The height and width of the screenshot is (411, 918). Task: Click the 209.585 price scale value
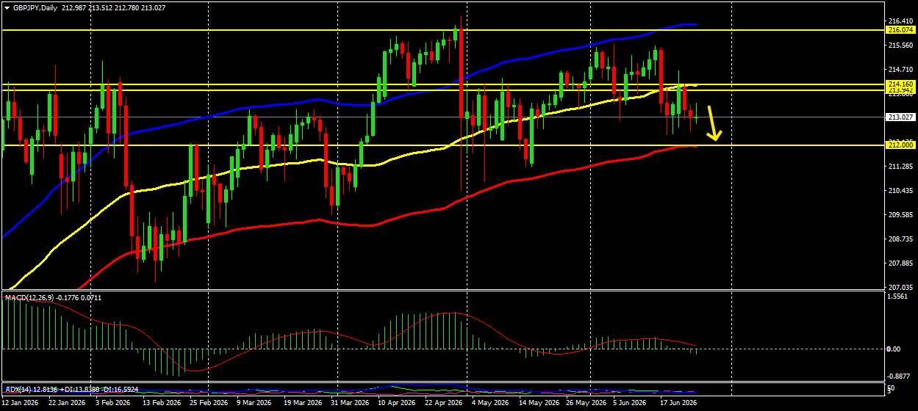[x=900, y=215]
